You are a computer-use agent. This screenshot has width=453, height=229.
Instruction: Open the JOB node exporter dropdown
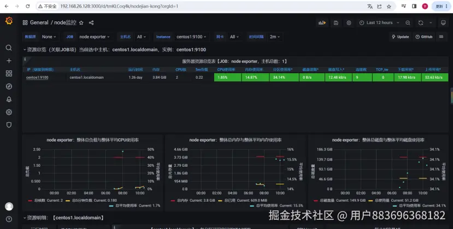click(x=95, y=37)
